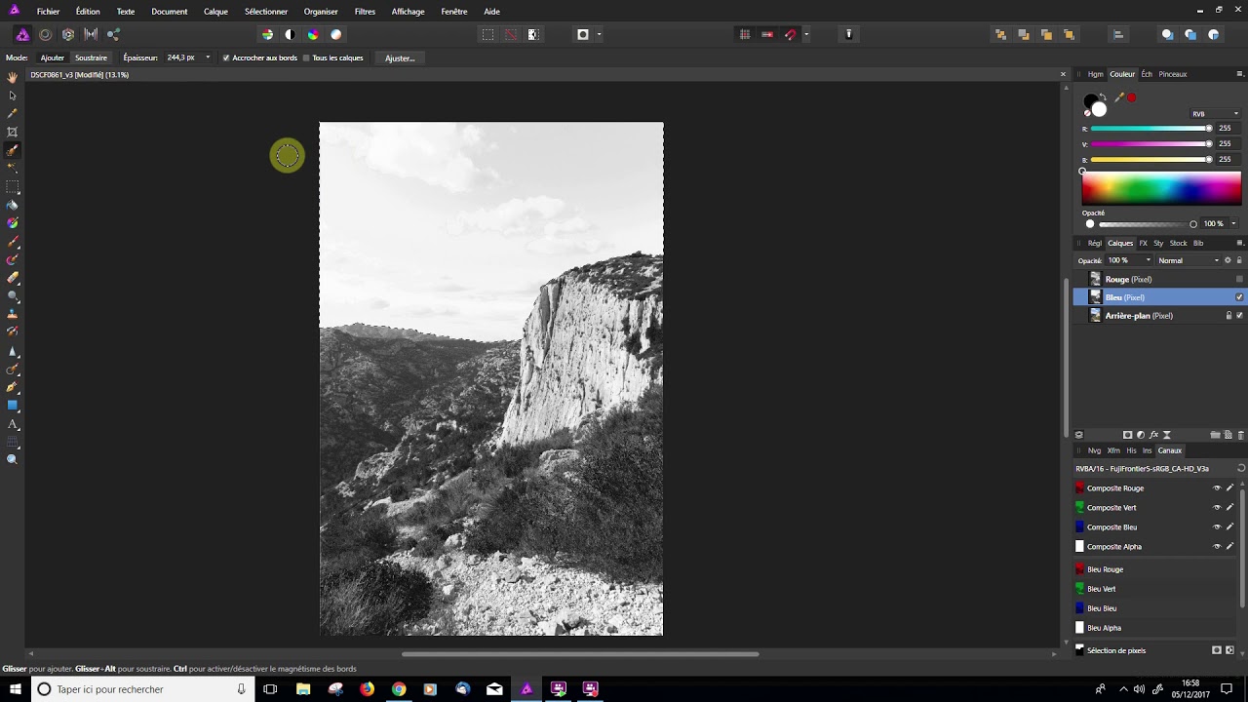Open the Sélectionner menu
The image size is (1248, 702).
[x=266, y=12]
